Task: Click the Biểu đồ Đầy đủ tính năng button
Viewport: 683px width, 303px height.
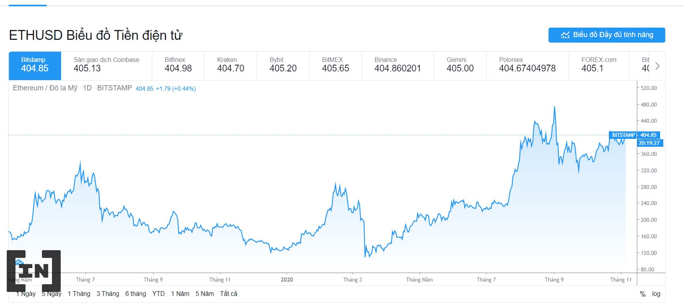Action: 606,35
